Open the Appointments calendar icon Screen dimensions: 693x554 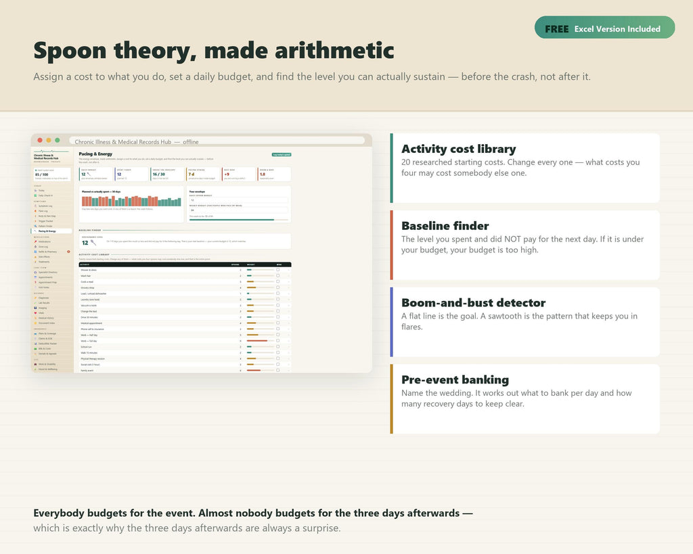click(35, 277)
